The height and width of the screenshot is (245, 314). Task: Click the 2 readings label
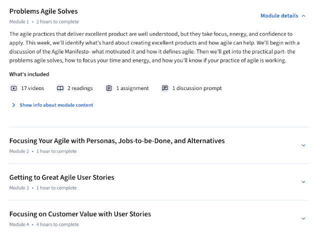coord(80,88)
